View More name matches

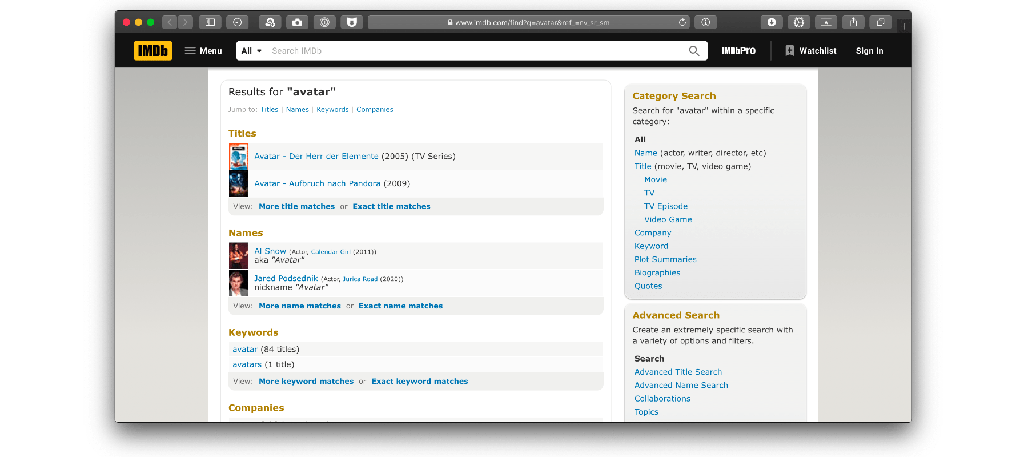coord(300,306)
